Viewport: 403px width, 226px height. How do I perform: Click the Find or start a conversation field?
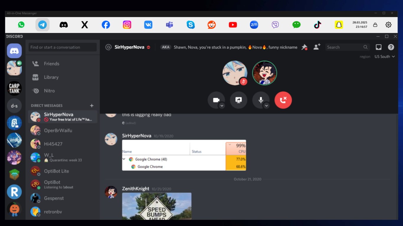tap(62, 47)
